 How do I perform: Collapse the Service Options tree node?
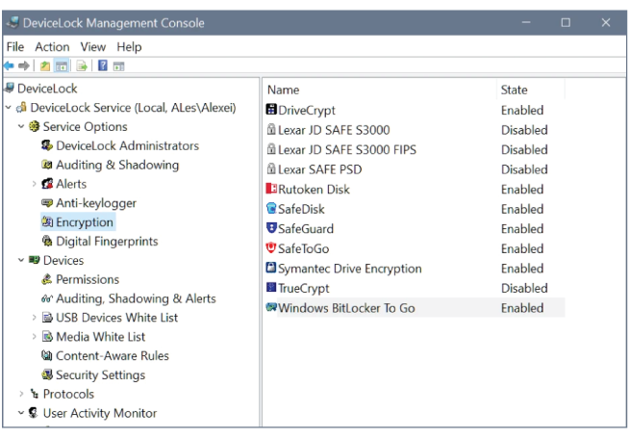coord(21,126)
